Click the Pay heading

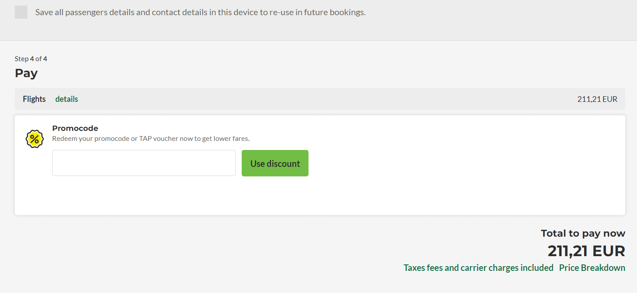coord(26,73)
